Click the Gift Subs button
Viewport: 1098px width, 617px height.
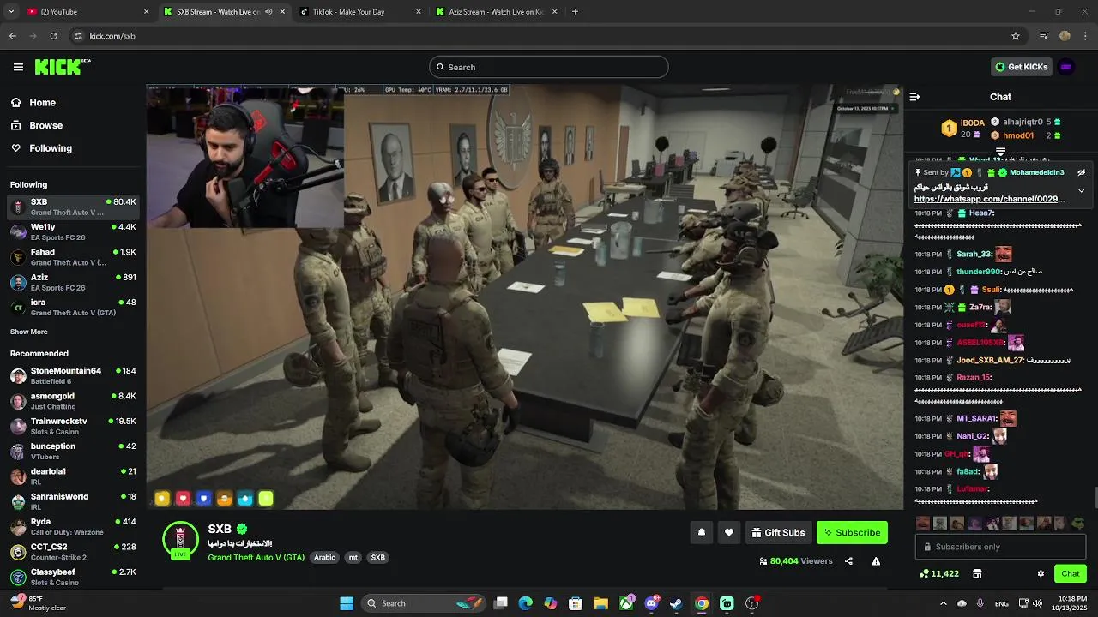click(778, 532)
